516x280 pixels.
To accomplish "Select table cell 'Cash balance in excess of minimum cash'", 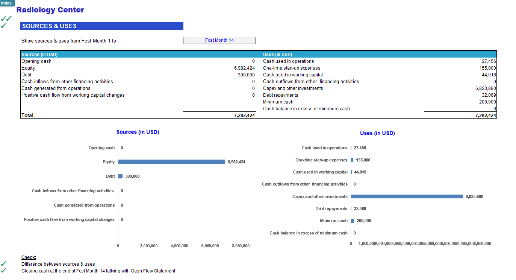I will pyautogui.click(x=306, y=109).
